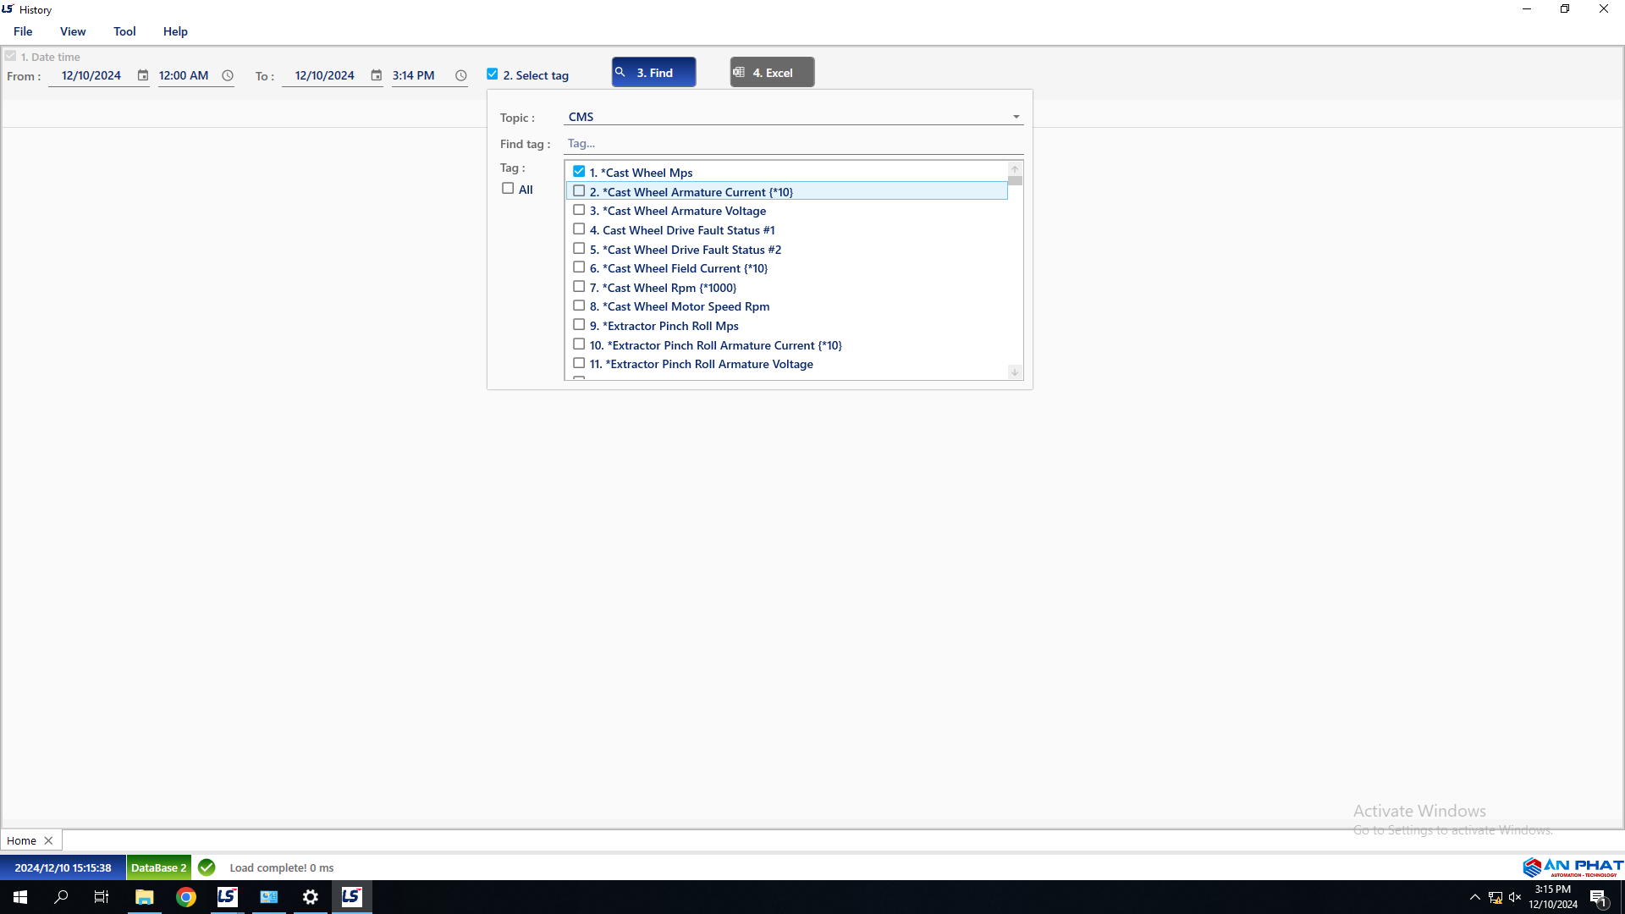Enable the All tags checkbox
Image resolution: width=1625 pixels, height=914 pixels.
point(508,189)
